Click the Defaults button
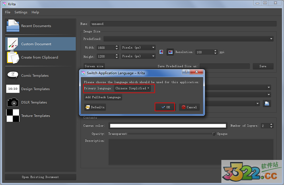 (95, 107)
